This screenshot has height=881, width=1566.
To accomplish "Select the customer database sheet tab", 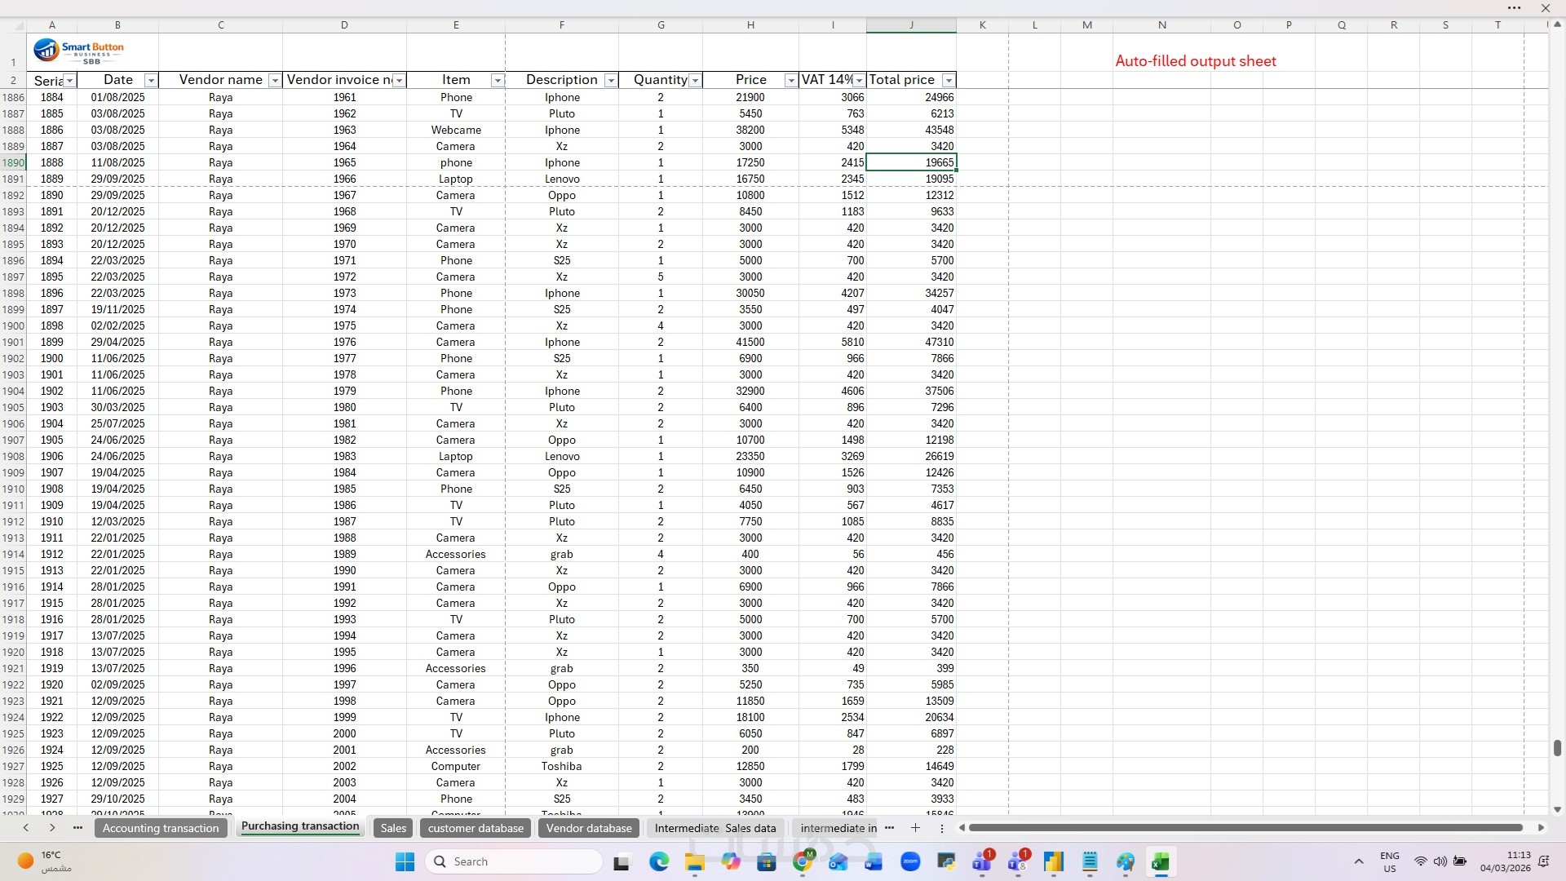I will point(476,828).
